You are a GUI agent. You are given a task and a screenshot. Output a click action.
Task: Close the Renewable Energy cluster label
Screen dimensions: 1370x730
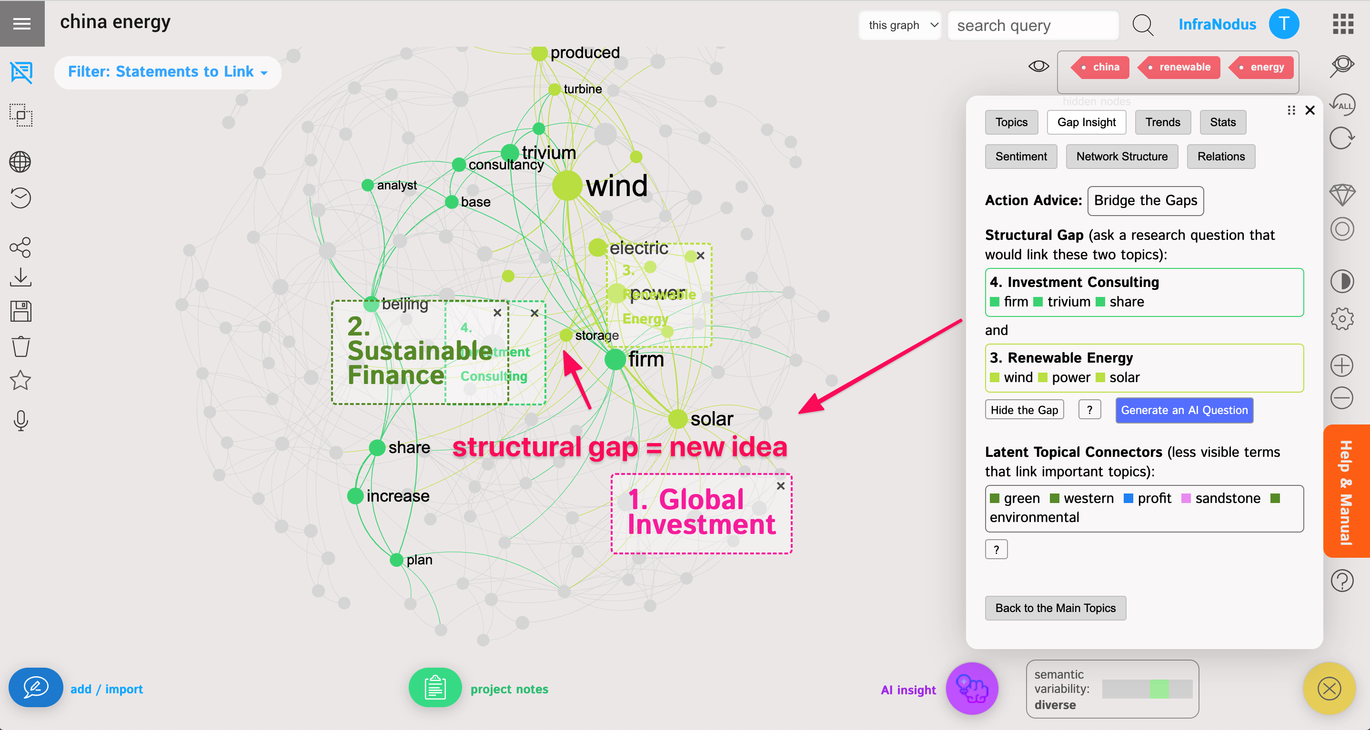pyautogui.click(x=701, y=256)
